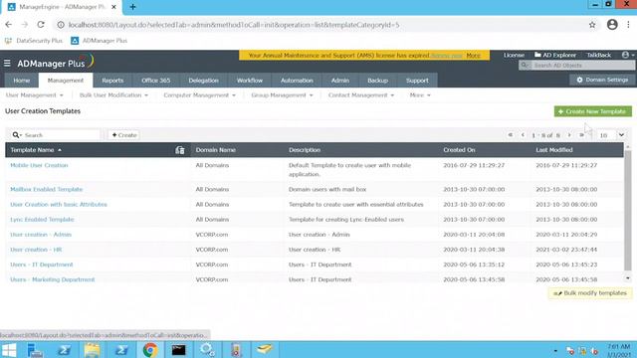Click the scrollbar down arrow
The height and width of the screenshot is (358, 637).
click(x=628, y=278)
